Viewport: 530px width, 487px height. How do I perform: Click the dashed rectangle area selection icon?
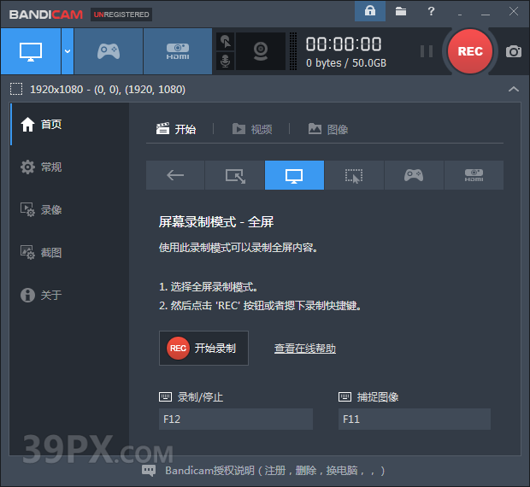click(x=16, y=89)
